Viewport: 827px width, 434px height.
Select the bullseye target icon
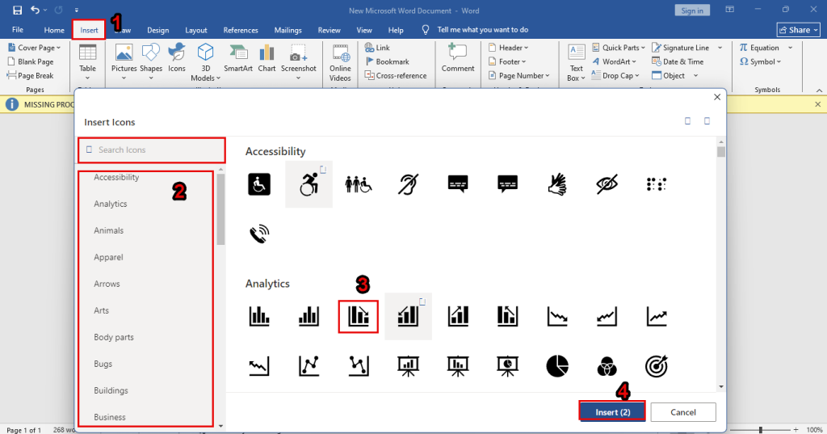coord(656,366)
